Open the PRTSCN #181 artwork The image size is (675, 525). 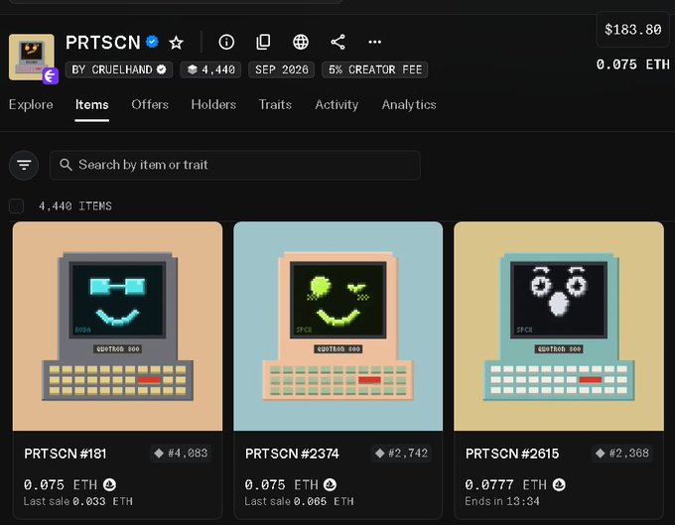(x=117, y=327)
